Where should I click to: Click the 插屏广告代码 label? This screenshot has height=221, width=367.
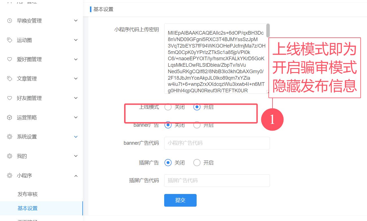144,180
